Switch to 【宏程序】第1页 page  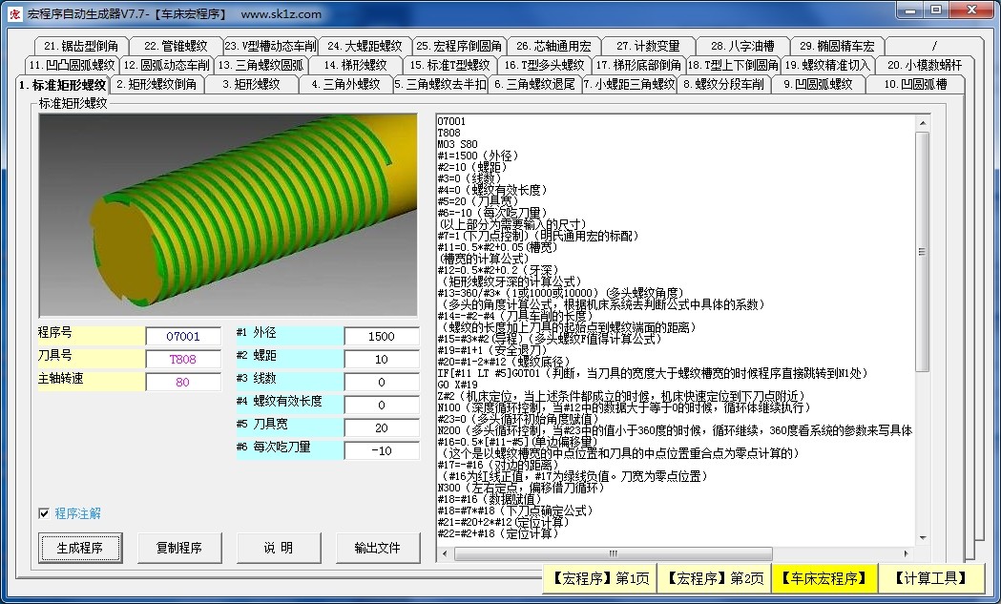click(x=599, y=578)
